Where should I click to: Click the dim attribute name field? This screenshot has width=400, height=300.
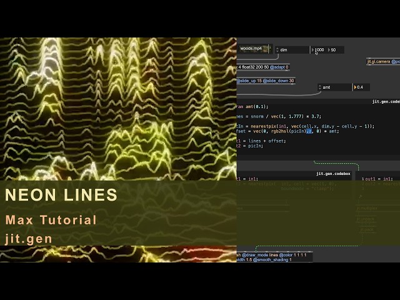(294, 50)
